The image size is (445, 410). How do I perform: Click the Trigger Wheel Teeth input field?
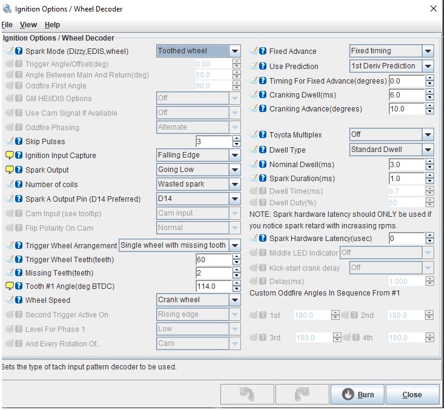coord(213,260)
